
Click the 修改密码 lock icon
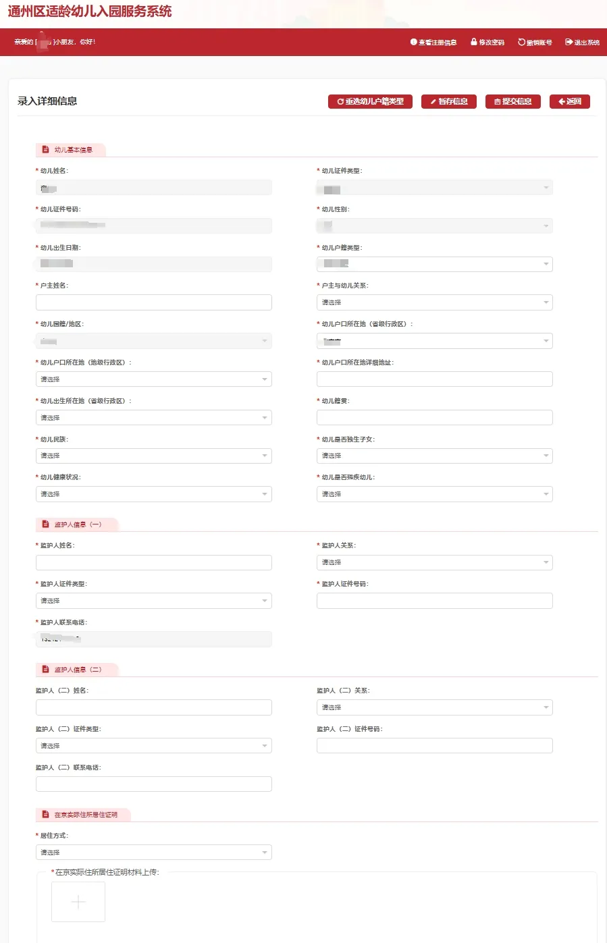[x=474, y=42]
